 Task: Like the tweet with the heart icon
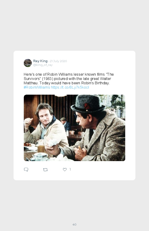pos(65,169)
